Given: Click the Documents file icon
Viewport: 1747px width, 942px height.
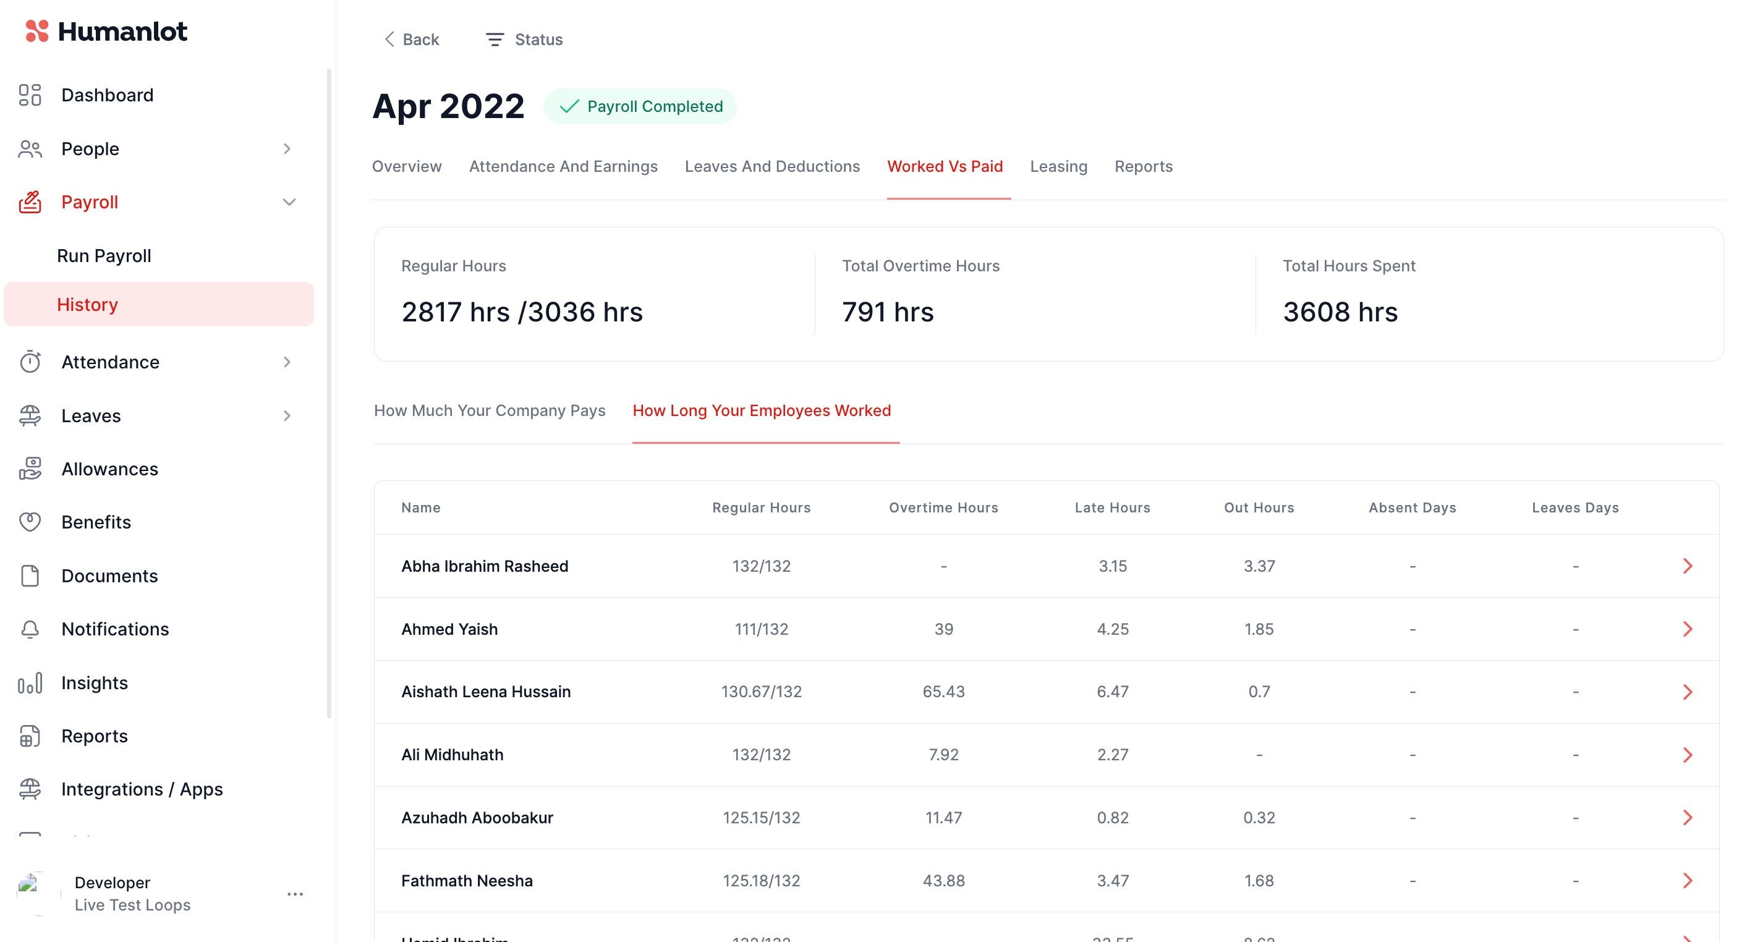Looking at the screenshot, I should pos(30,576).
